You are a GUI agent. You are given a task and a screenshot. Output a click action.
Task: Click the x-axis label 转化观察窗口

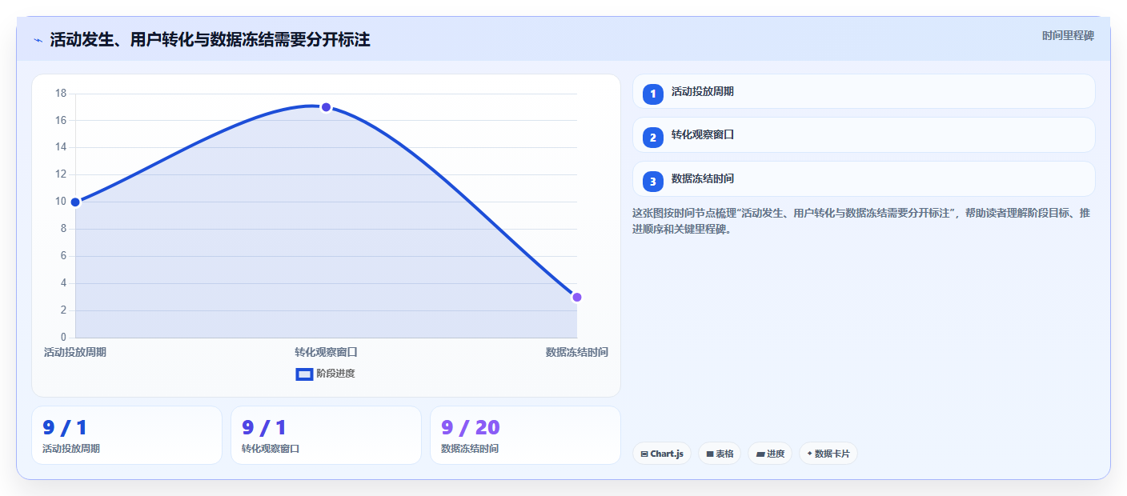[x=326, y=352]
